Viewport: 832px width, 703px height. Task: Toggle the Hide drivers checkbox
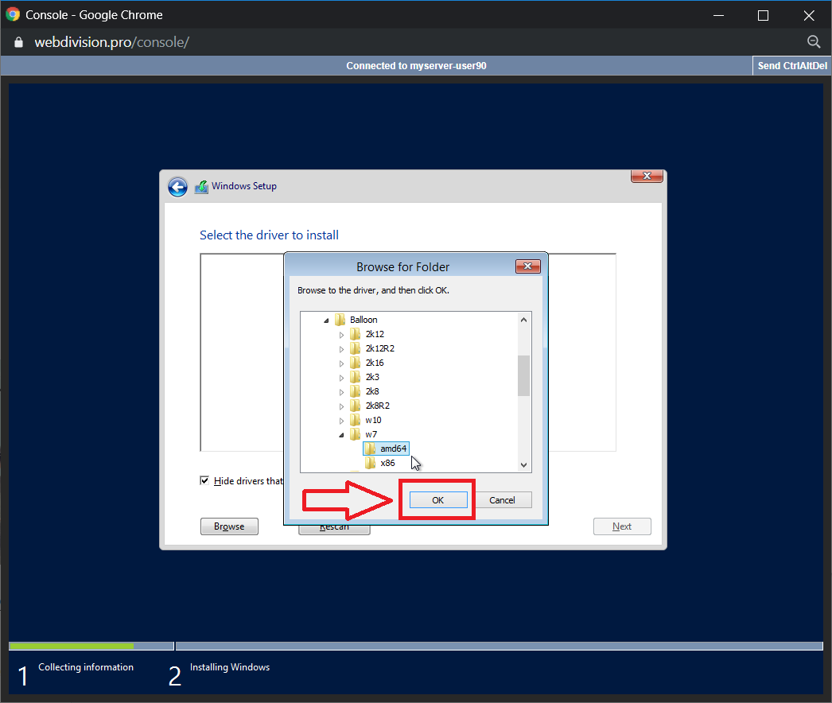click(205, 480)
